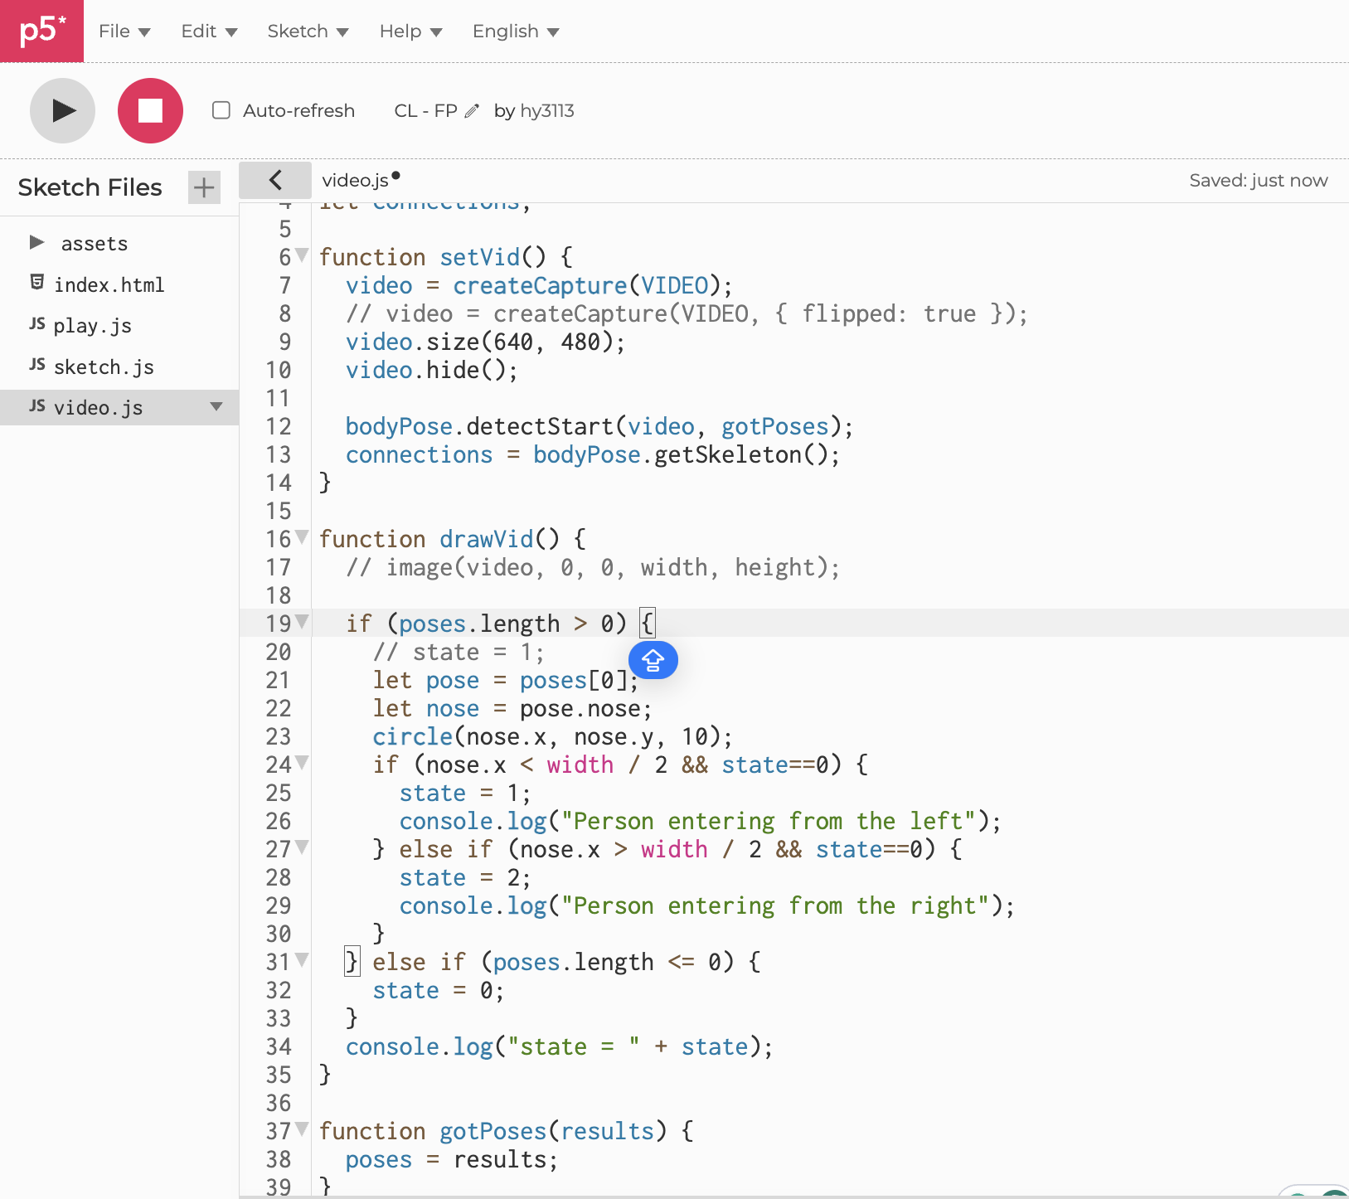Viewport: 1349px width, 1199px height.
Task: Click the p5 logo home icon
Action: (x=41, y=31)
